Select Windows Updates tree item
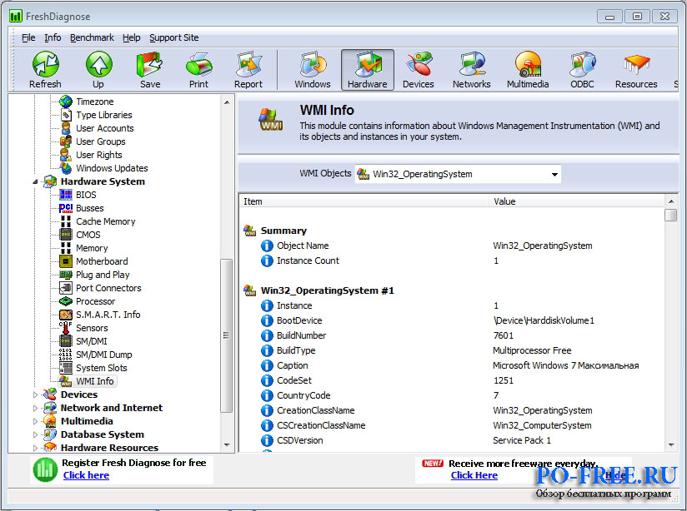The width and height of the screenshot is (687, 511). point(104,168)
